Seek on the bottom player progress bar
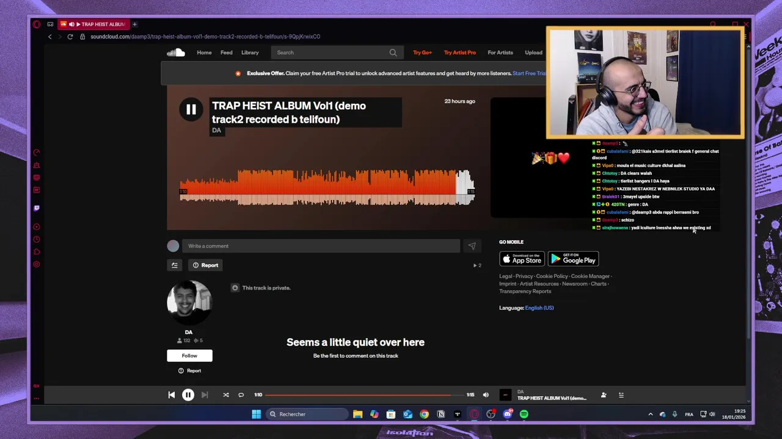The image size is (782, 439). [364, 395]
